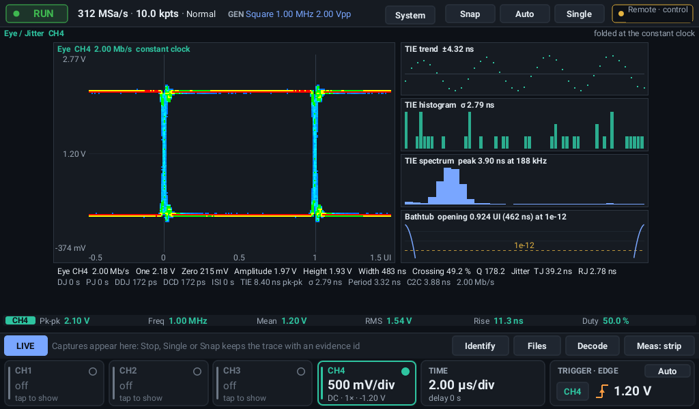
Task: Open the Files browser
Action: pos(537,346)
